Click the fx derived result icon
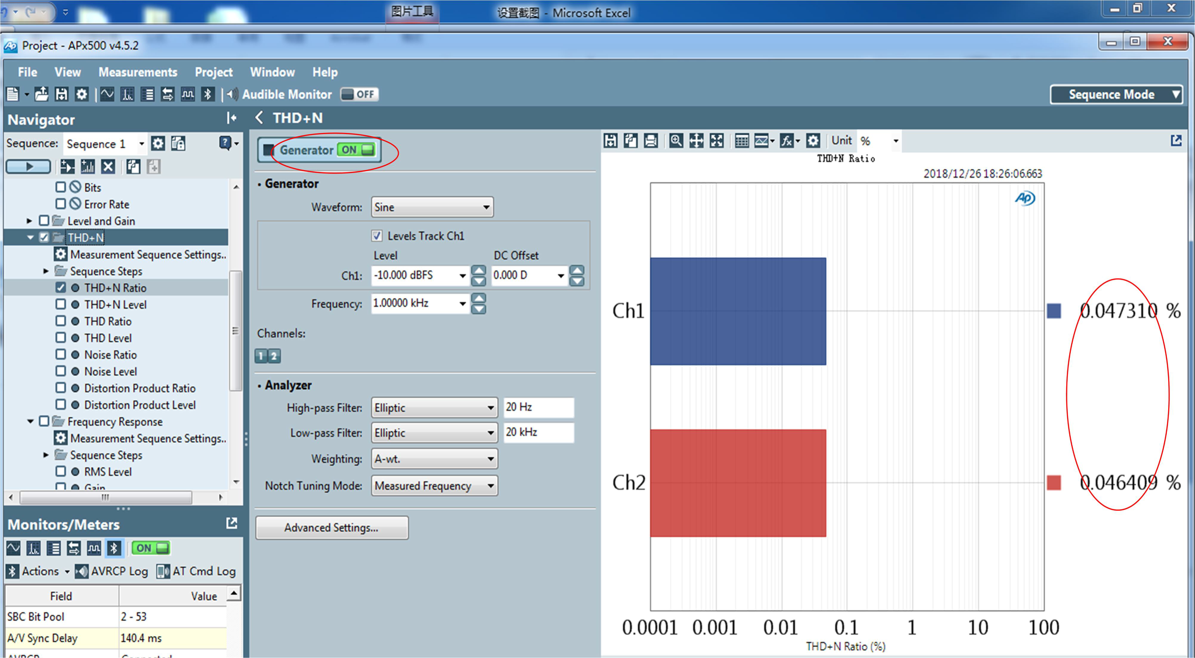Screen dimensions: 1195x658 (x=787, y=141)
